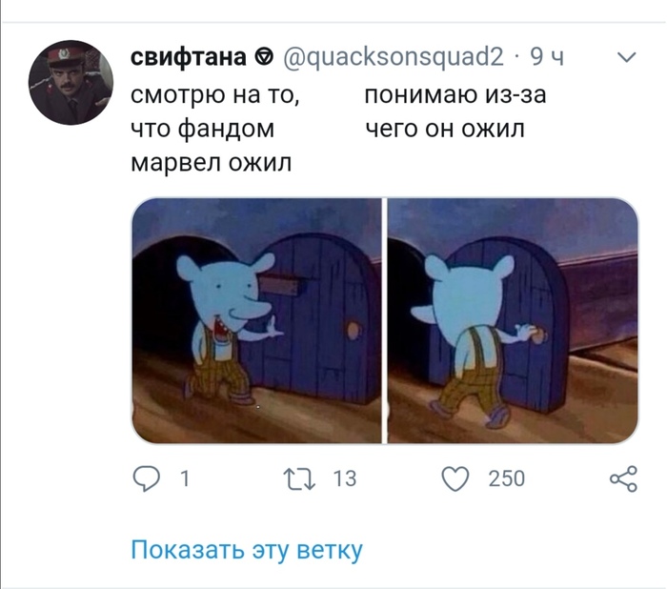Image resolution: width=667 pixels, height=589 pixels.
Task: Open the tweet options chevron menu
Action: tap(626, 57)
